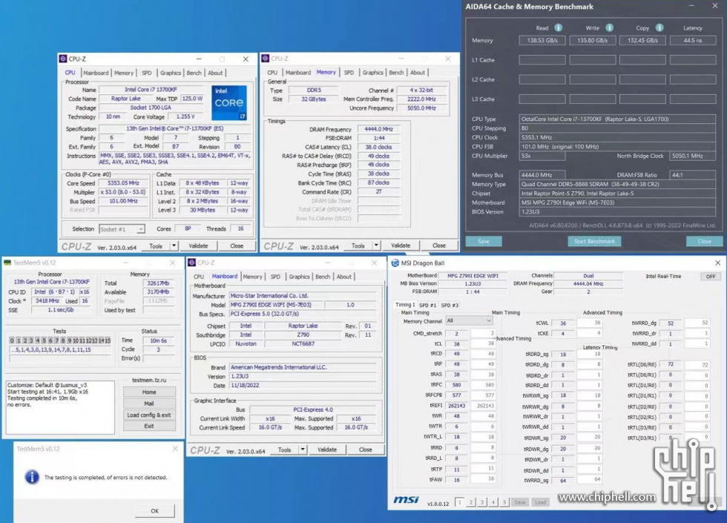The image size is (727, 523).
Task: Click test number 0 box in TestMem5
Action: (12, 341)
